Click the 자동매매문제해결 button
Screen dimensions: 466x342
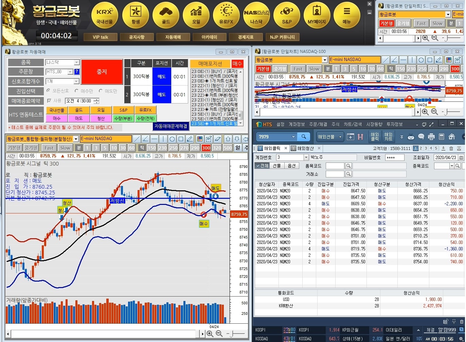point(171,126)
